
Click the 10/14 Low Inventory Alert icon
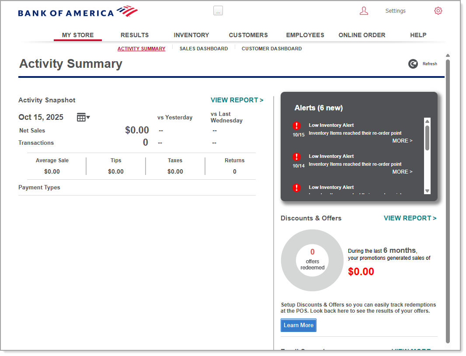297,157
